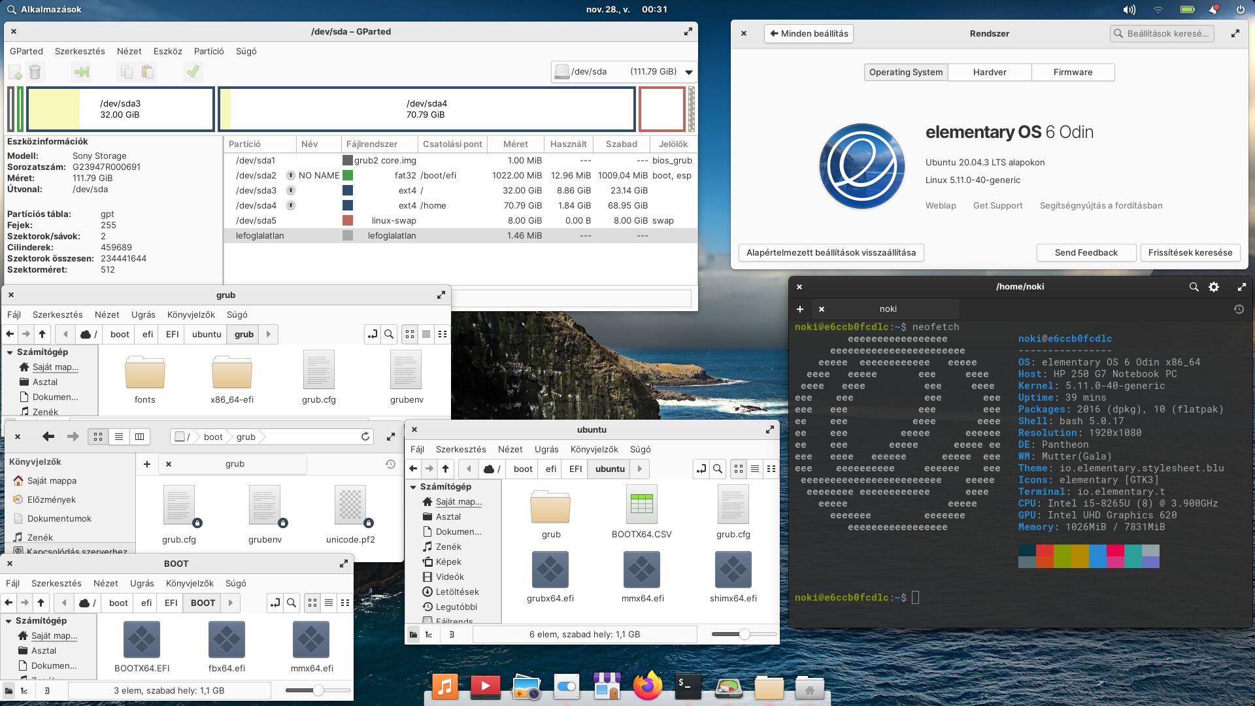Select unicode.pf2 file
Screen dimensions: 1255x706
(350, 514)
